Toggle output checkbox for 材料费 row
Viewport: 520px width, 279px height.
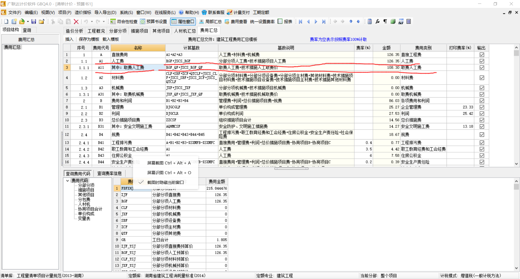482,78
